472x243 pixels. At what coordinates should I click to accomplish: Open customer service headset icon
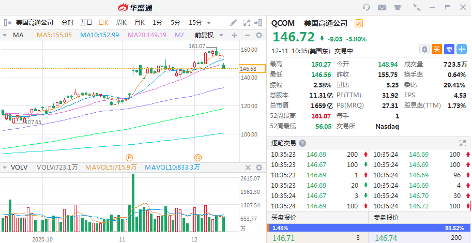click(x=367, y=7)
